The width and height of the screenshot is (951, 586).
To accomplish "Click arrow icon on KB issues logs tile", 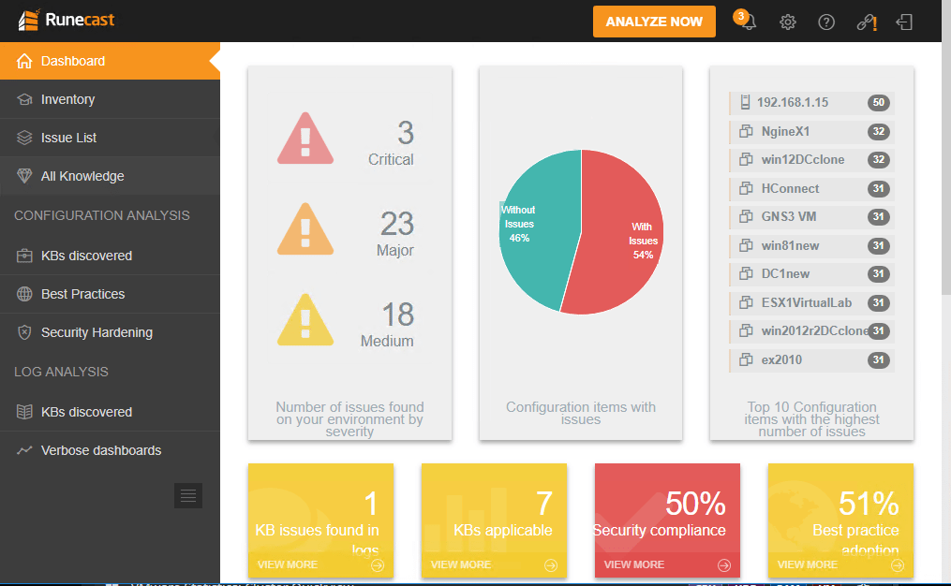I will pos(378,565).
